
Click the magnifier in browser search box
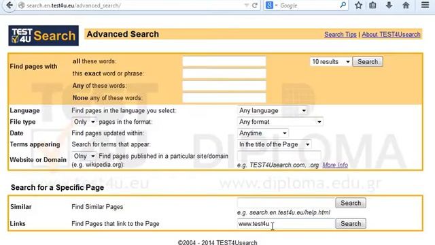pyautogui.click(x=343, y=5)
